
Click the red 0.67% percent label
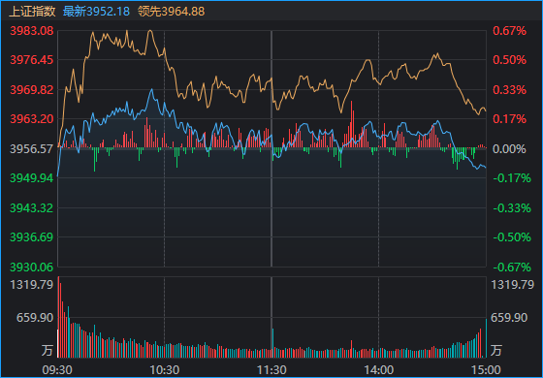pyautogui.click(x=509, y=31)
